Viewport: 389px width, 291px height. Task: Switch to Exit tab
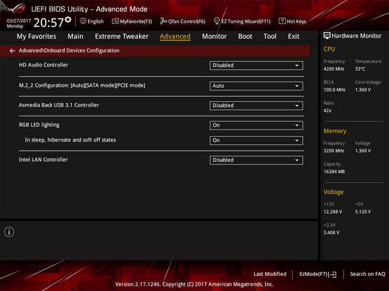click(x=293, y=37)
